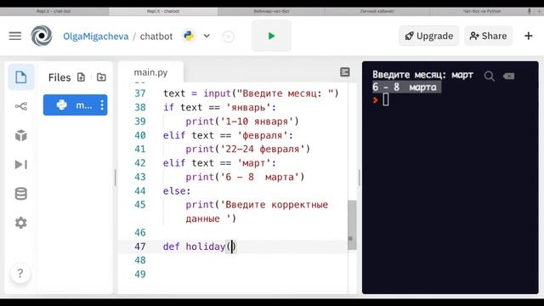This screenshot has width=544, height=306.
Task: Switch to third browser tab
Action: tap(271, 11)
